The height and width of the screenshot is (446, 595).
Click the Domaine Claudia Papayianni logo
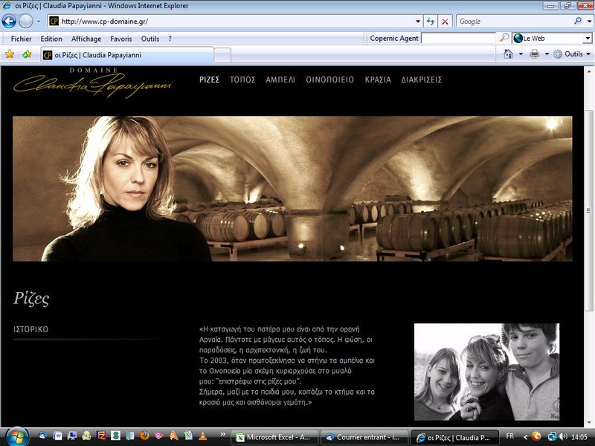coord(92,83)
